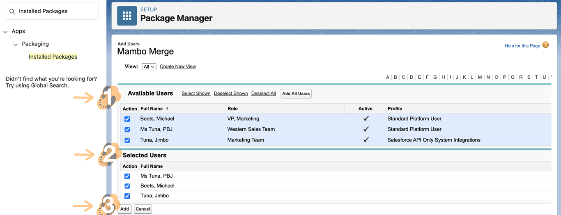Click the Create New View link
The image size is (561, 215).
pyautogui.click(x=178, y=66)
